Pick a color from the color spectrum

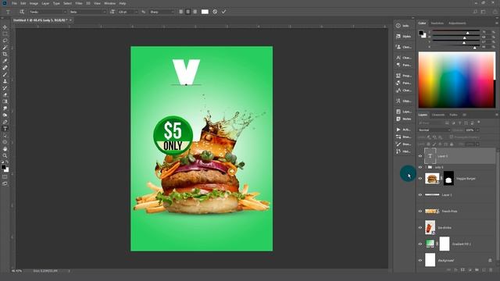coord(456,80)
